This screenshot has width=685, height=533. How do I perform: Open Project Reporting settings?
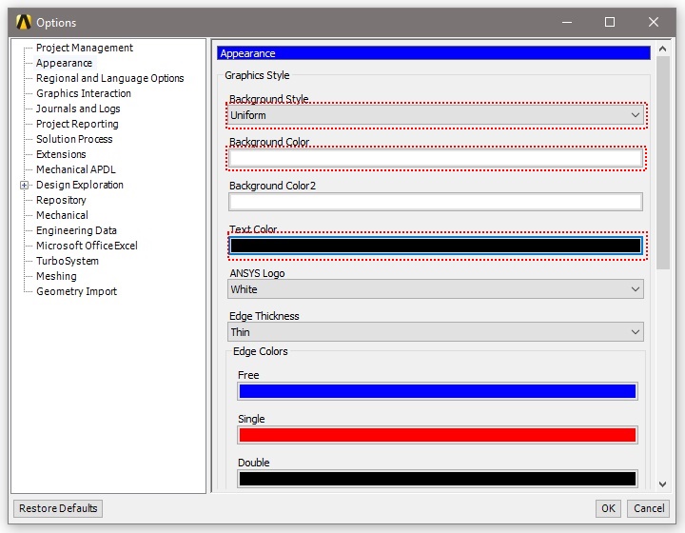(77, 124)
